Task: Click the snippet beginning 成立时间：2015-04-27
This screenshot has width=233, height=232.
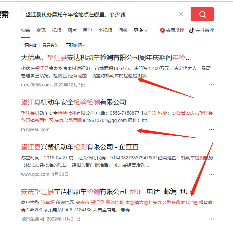Action: [117, 161]
